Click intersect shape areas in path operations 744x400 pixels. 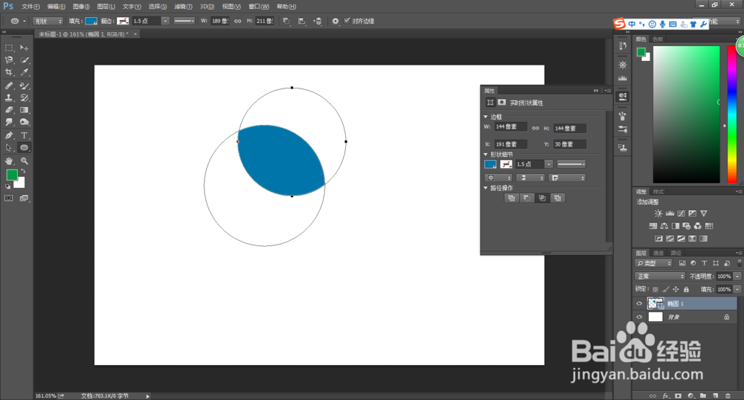pos(542,198)
